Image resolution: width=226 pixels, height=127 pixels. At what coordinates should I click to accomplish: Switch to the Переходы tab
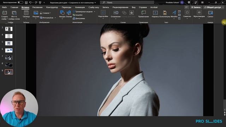(x=66, y=7)
